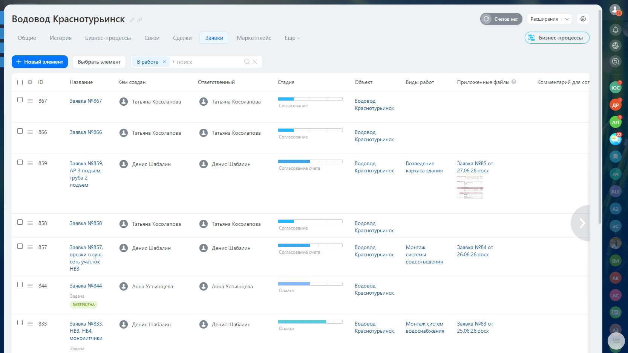The image size is (628, 353).
Task: Open settings gear icon near Расширения
Action: 583,19
